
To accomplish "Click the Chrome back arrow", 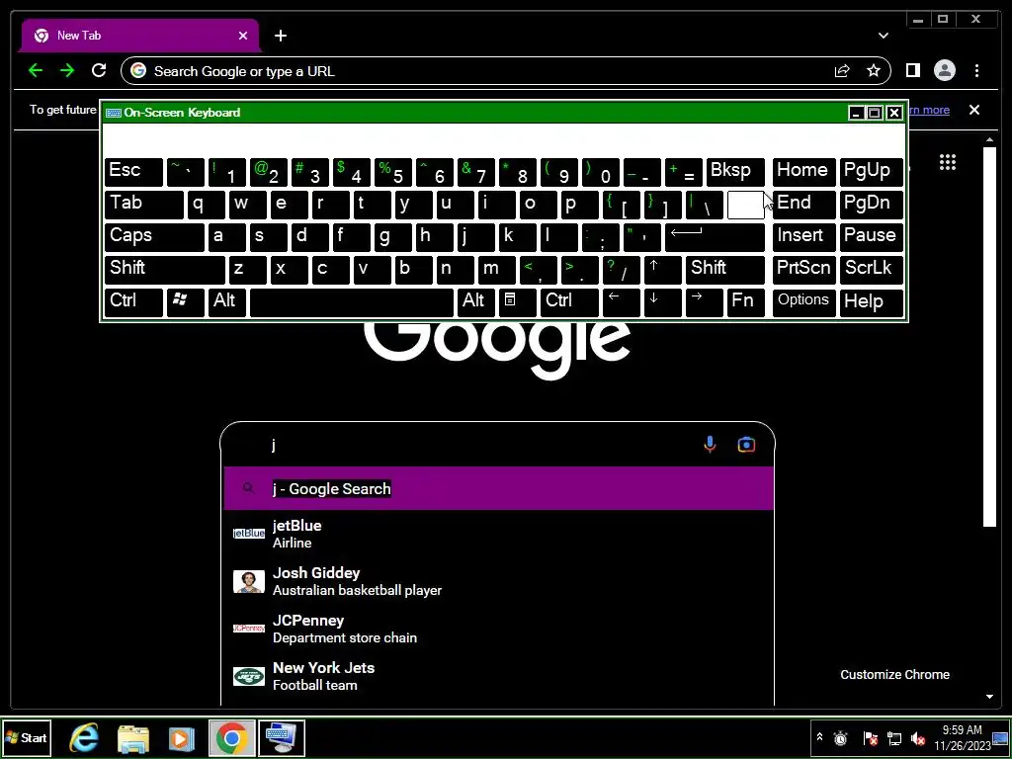I will [x=36, y=70].
